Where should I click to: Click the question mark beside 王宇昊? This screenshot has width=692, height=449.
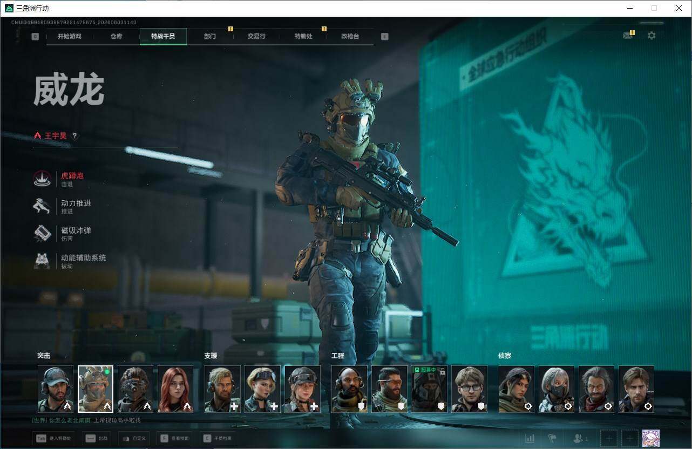pos(75,136)
